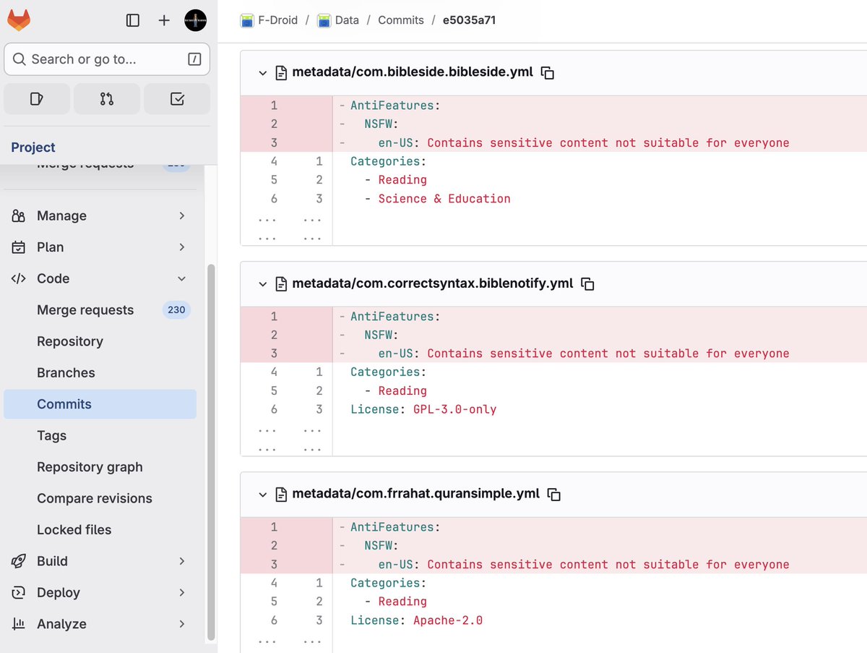This screenshot has width=867, height=653.
Task: Click the Data breadcrumb link
Action: (x=347, y=20)
